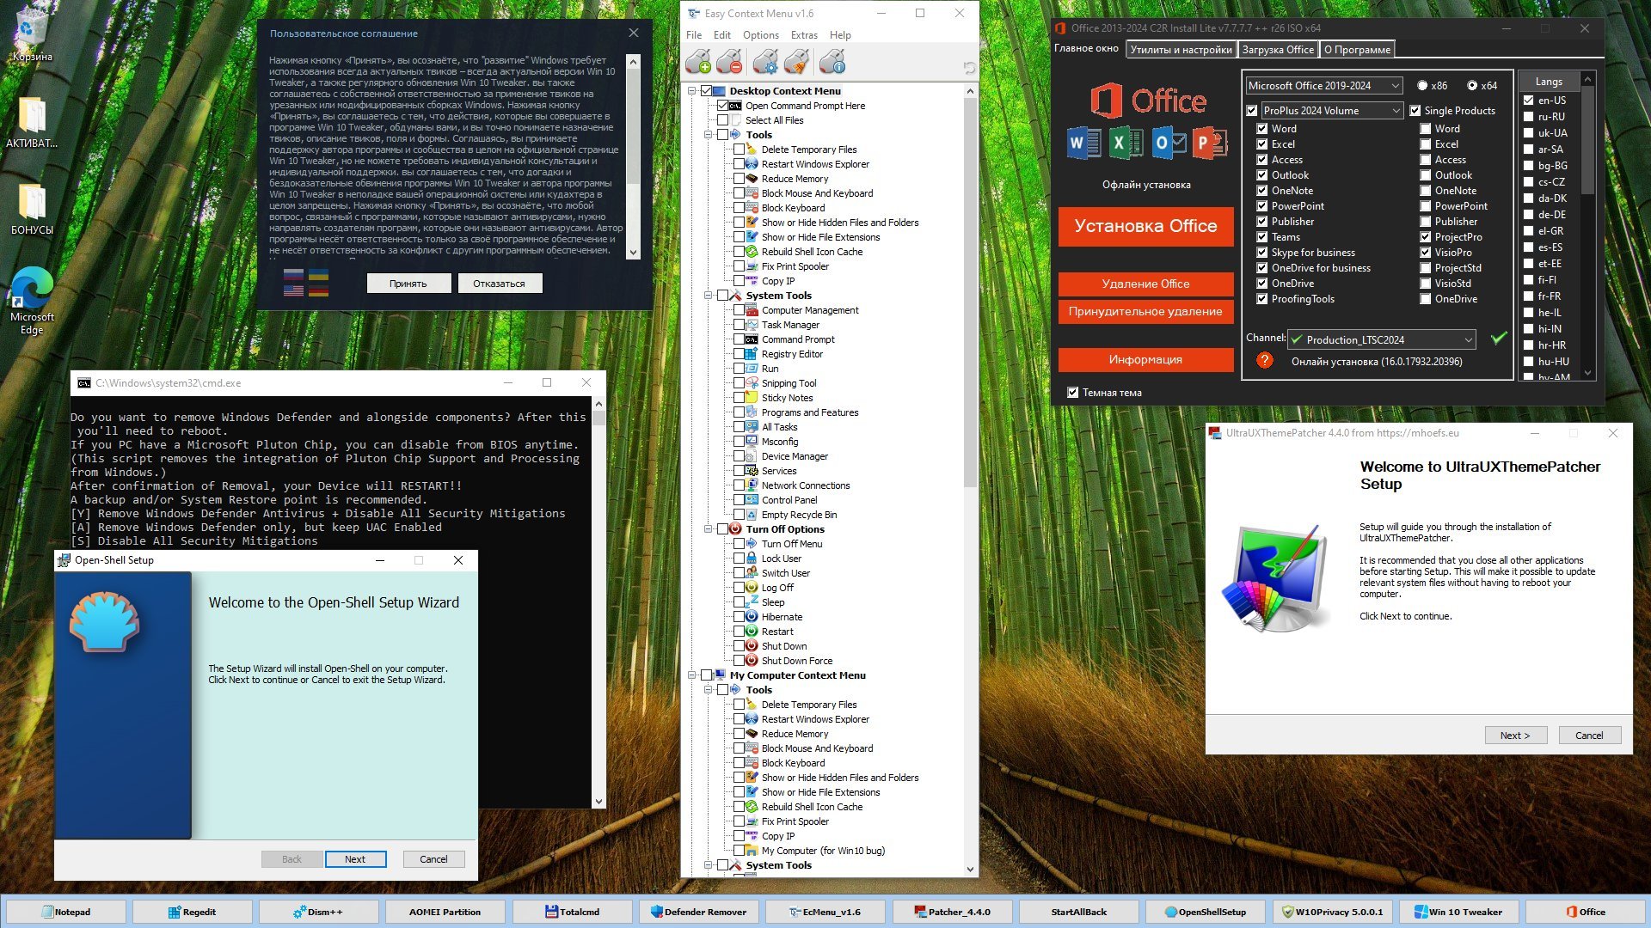Click the Отказаться button in the agreement dialog
This screenshot has height=928, width=1651.
pyautogui.click(x=499, y=284)
